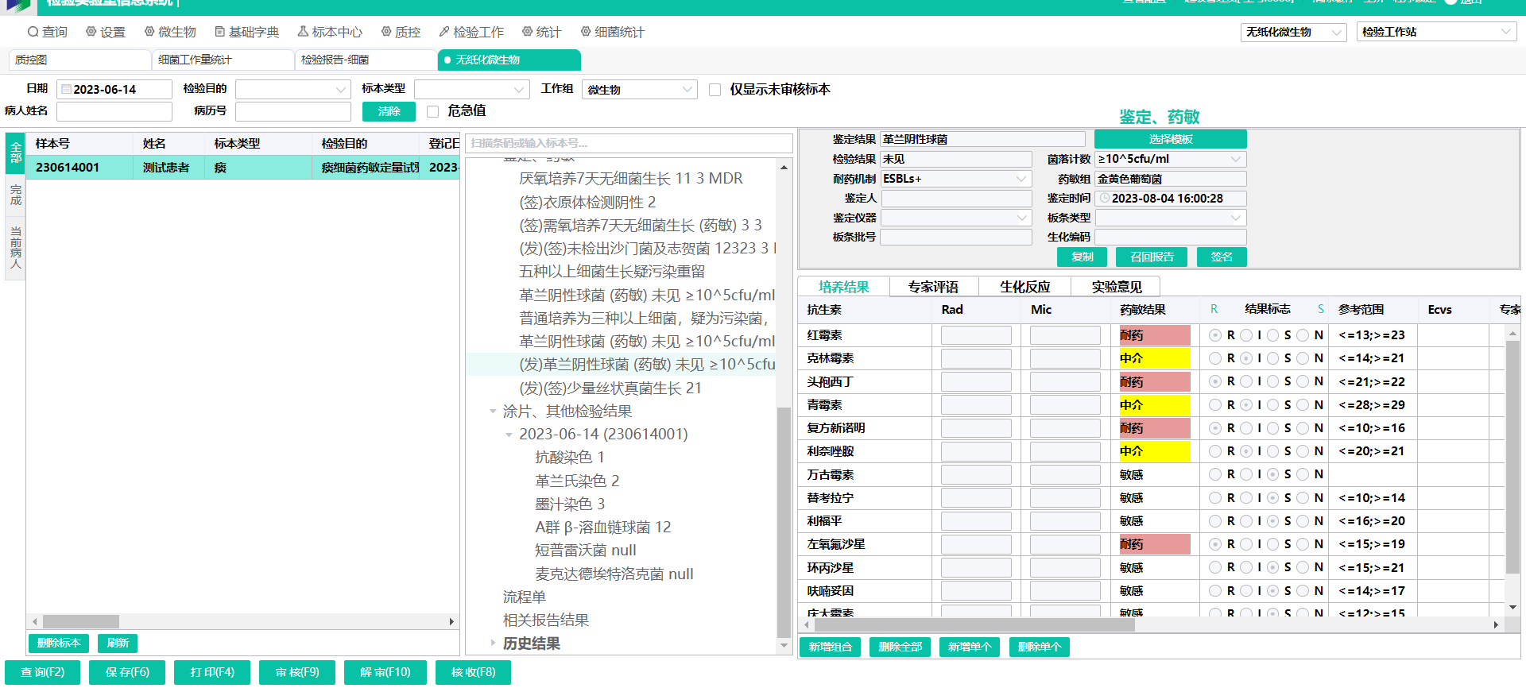
Task: Click the calendar icon in 日期 field
Action: pyautogui.click(x=67, y=89)
